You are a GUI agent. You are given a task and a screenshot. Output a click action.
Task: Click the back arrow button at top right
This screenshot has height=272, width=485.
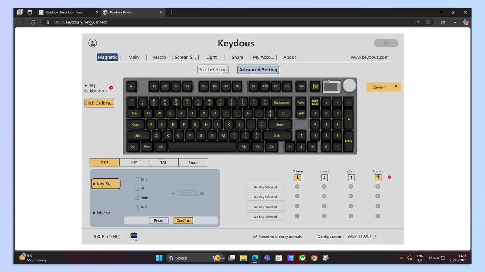386,43
